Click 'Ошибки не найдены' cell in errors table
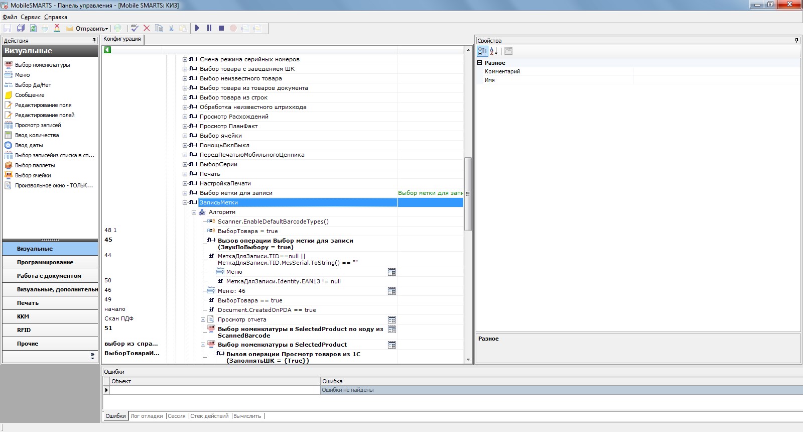803x432 pixels. coord(561,390)
